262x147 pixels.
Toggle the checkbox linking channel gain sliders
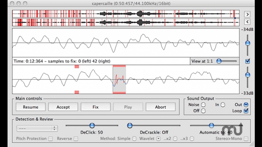[x=248, y=61]
